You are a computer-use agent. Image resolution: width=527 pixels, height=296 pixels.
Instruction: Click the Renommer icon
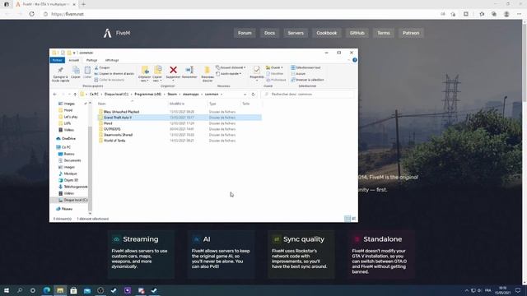click(189, 70)
